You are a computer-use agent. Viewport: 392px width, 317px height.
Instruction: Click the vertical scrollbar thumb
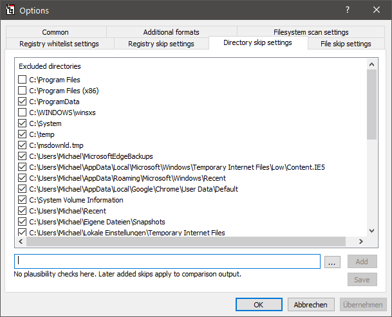(x=371, y=103)
